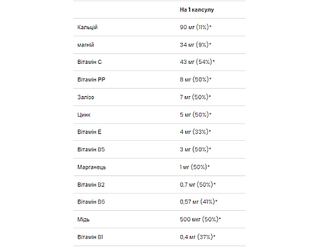Click the 43 мг (54%) value

coord(197,62)
